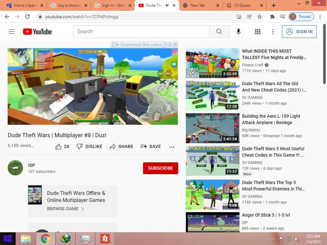This screenshot has width=327, height=245.
Task: Click the SIGN IN button
Action: point(299,32)
